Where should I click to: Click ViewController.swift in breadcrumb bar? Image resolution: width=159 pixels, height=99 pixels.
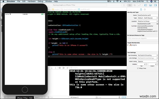[69, 9]
